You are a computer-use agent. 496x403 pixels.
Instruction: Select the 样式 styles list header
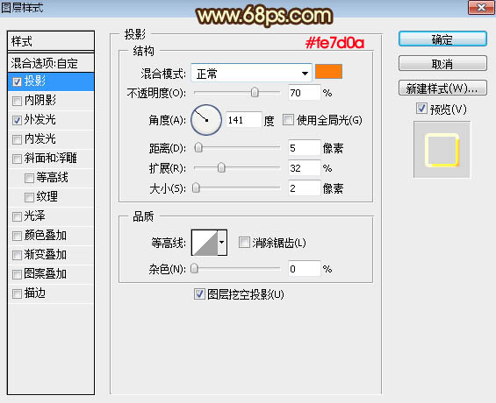[51, 41]
